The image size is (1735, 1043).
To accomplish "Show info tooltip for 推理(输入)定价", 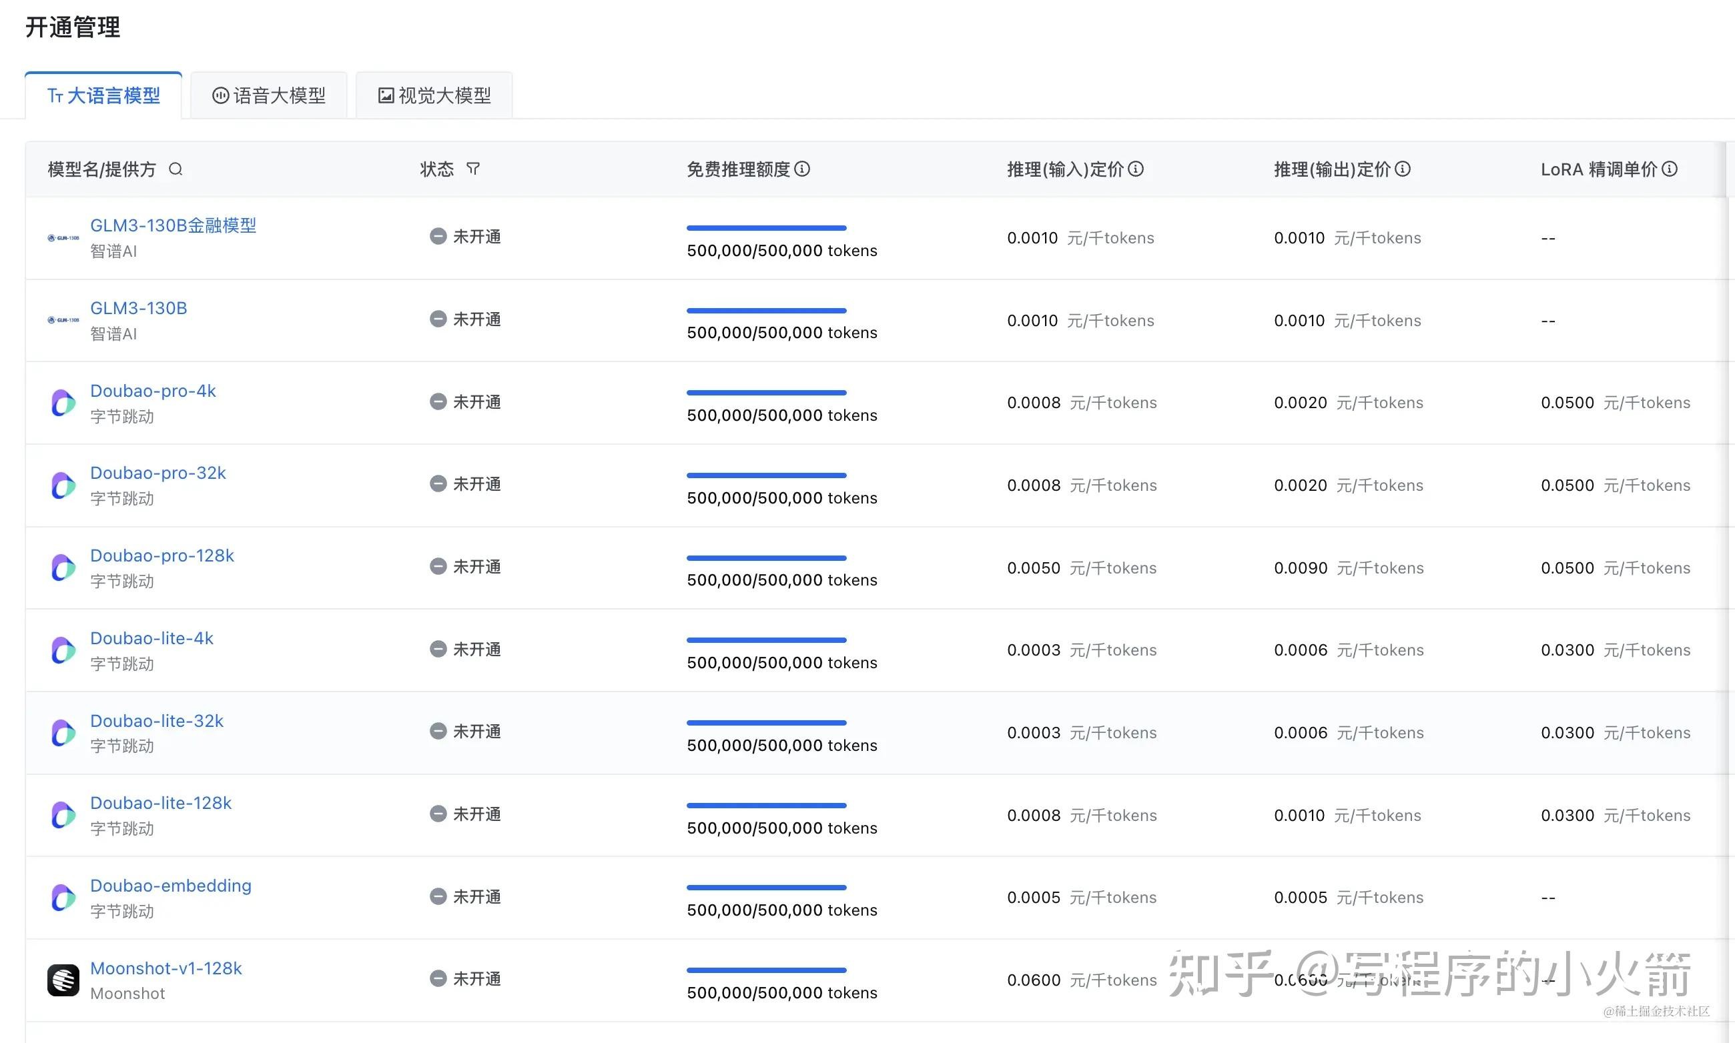I will pos(1136,169).
